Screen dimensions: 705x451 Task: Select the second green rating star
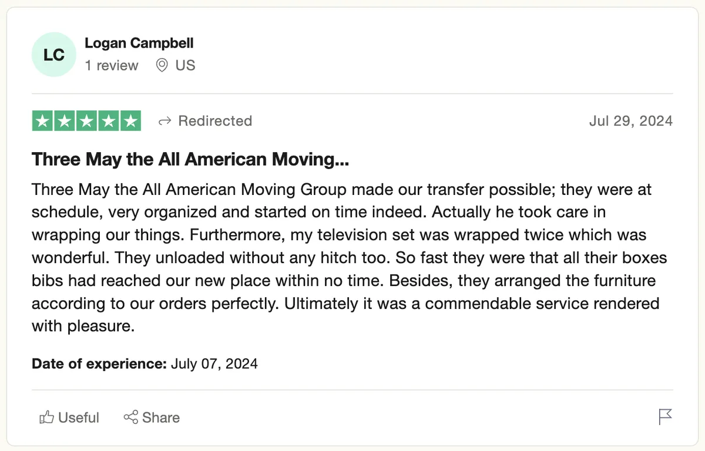click(x=65, y=121)
